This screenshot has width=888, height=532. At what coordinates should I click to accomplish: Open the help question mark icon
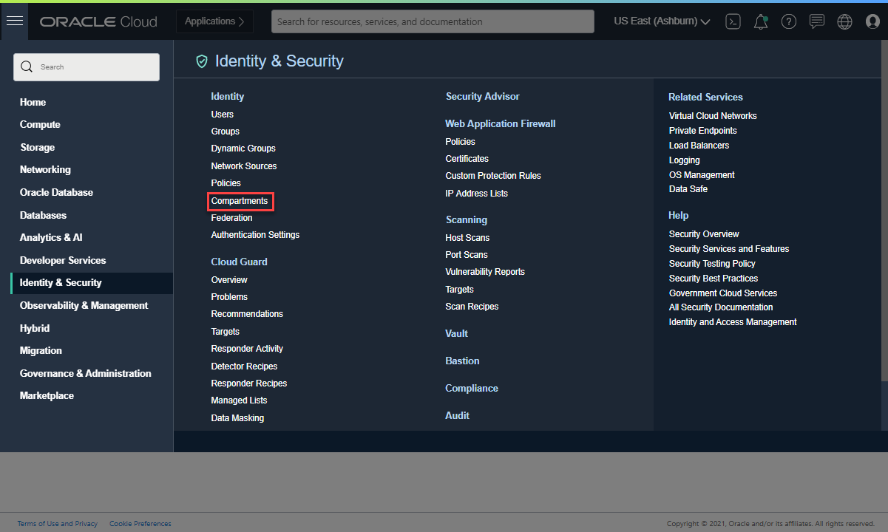[x=789, y=21]
